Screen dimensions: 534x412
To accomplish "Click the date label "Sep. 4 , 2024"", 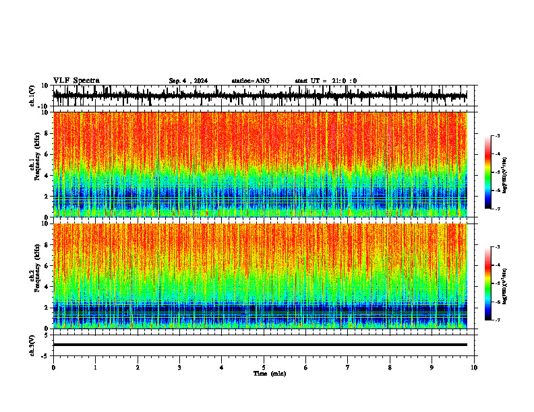I will coord(188,81).
